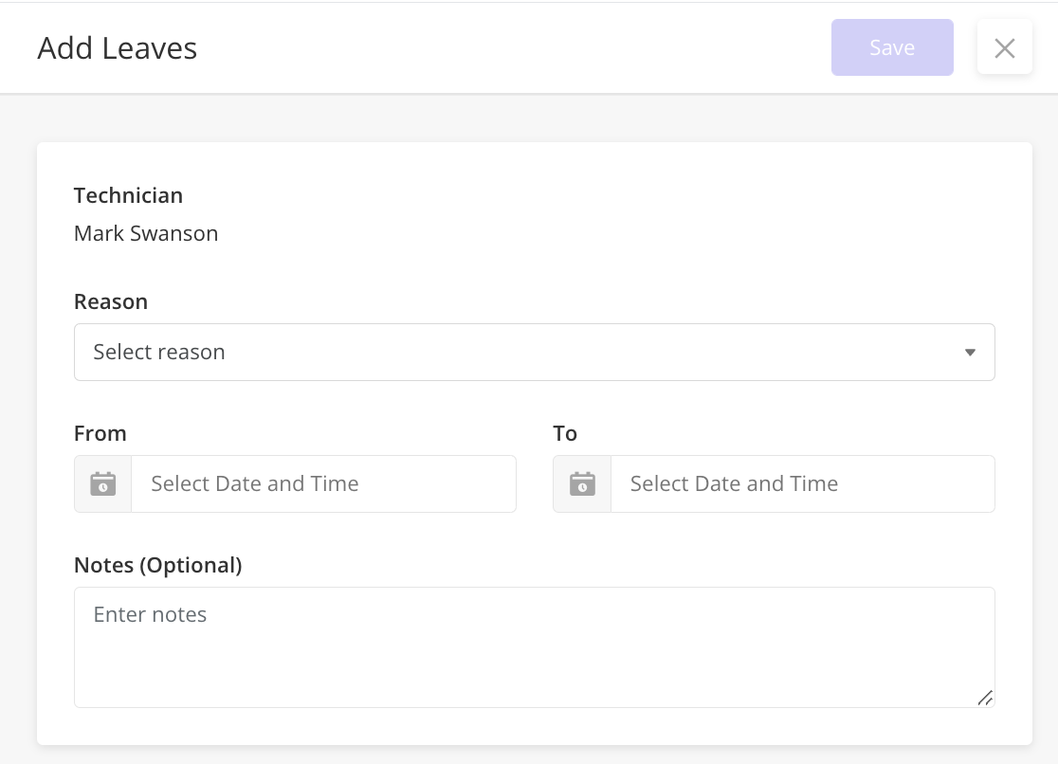Open the To field calendar icon

coord(582,484)
